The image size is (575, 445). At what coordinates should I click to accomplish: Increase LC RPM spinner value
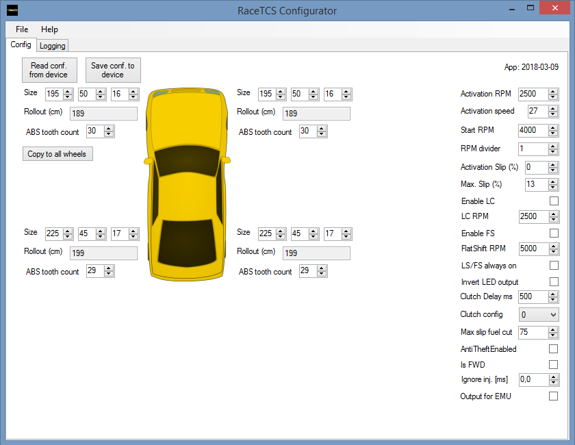553,214
